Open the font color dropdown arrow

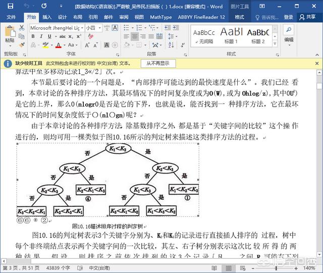(65, 45)
